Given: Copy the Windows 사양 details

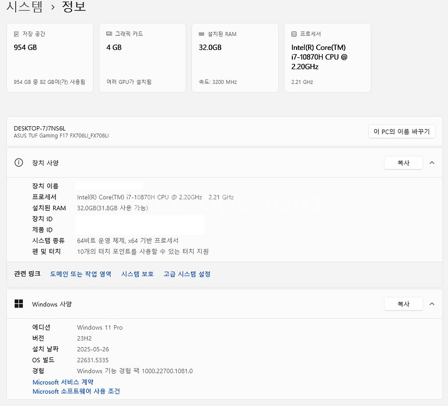Looking at the screenshot, I should (x=404, y=304).
